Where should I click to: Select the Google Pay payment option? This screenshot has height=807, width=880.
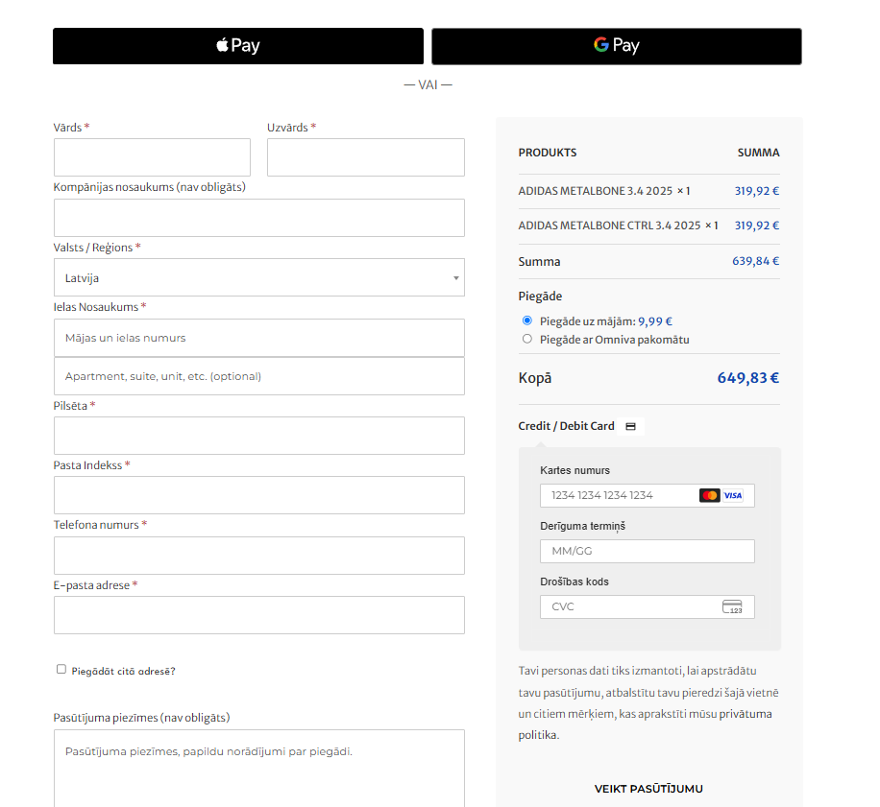[616, 46]
